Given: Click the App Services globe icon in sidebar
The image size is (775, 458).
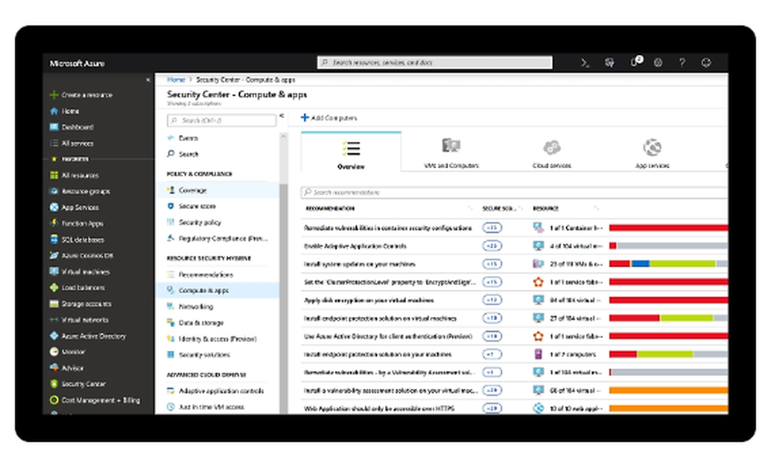Looking at the screenshot, I should tap(54, 207).
